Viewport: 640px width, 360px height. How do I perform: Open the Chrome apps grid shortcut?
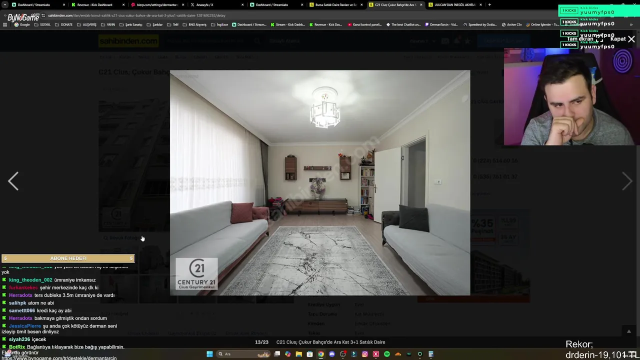coord(5,24)
